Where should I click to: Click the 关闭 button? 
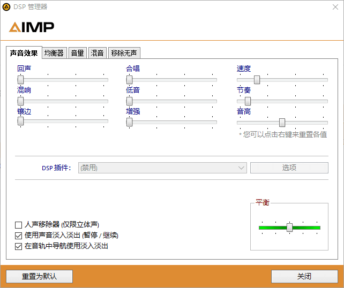pos(304,276)
